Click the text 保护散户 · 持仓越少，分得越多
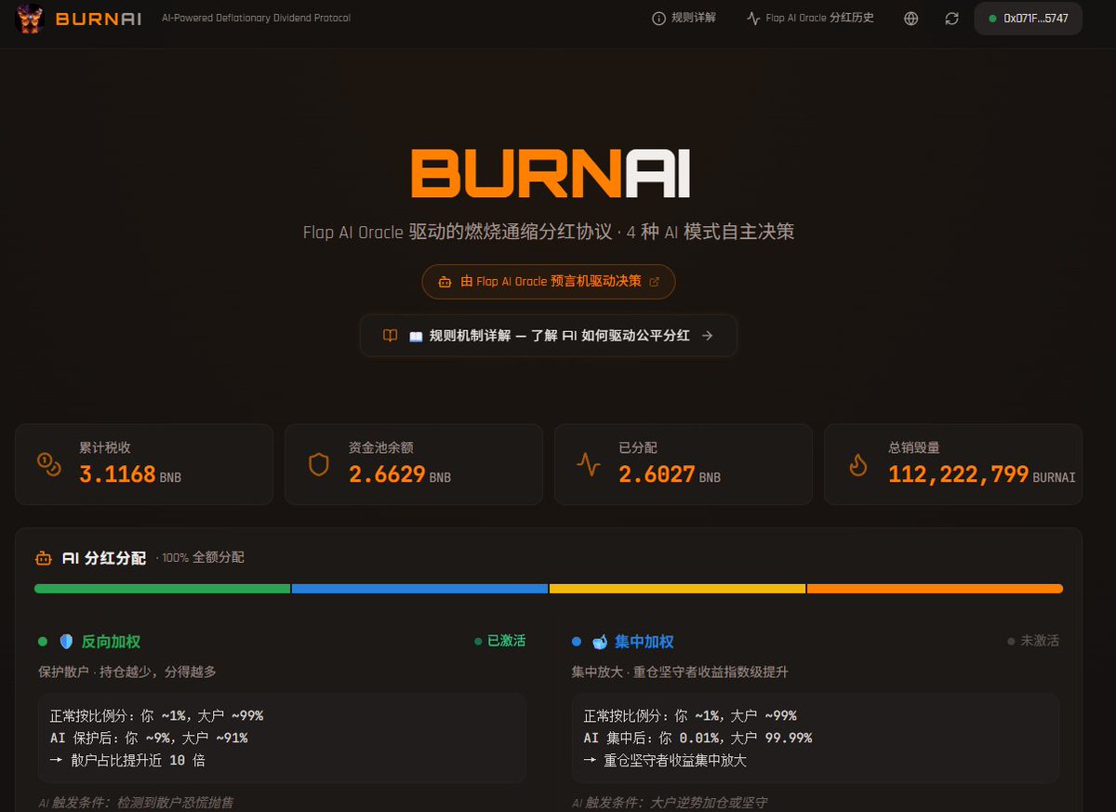The width and height of the screenshot is (1116, 812). point(127,672)
